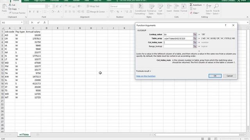The width and height of the screenshot is (250, 140).
Task: Click the Fill command in Editing
Action: 193,9
